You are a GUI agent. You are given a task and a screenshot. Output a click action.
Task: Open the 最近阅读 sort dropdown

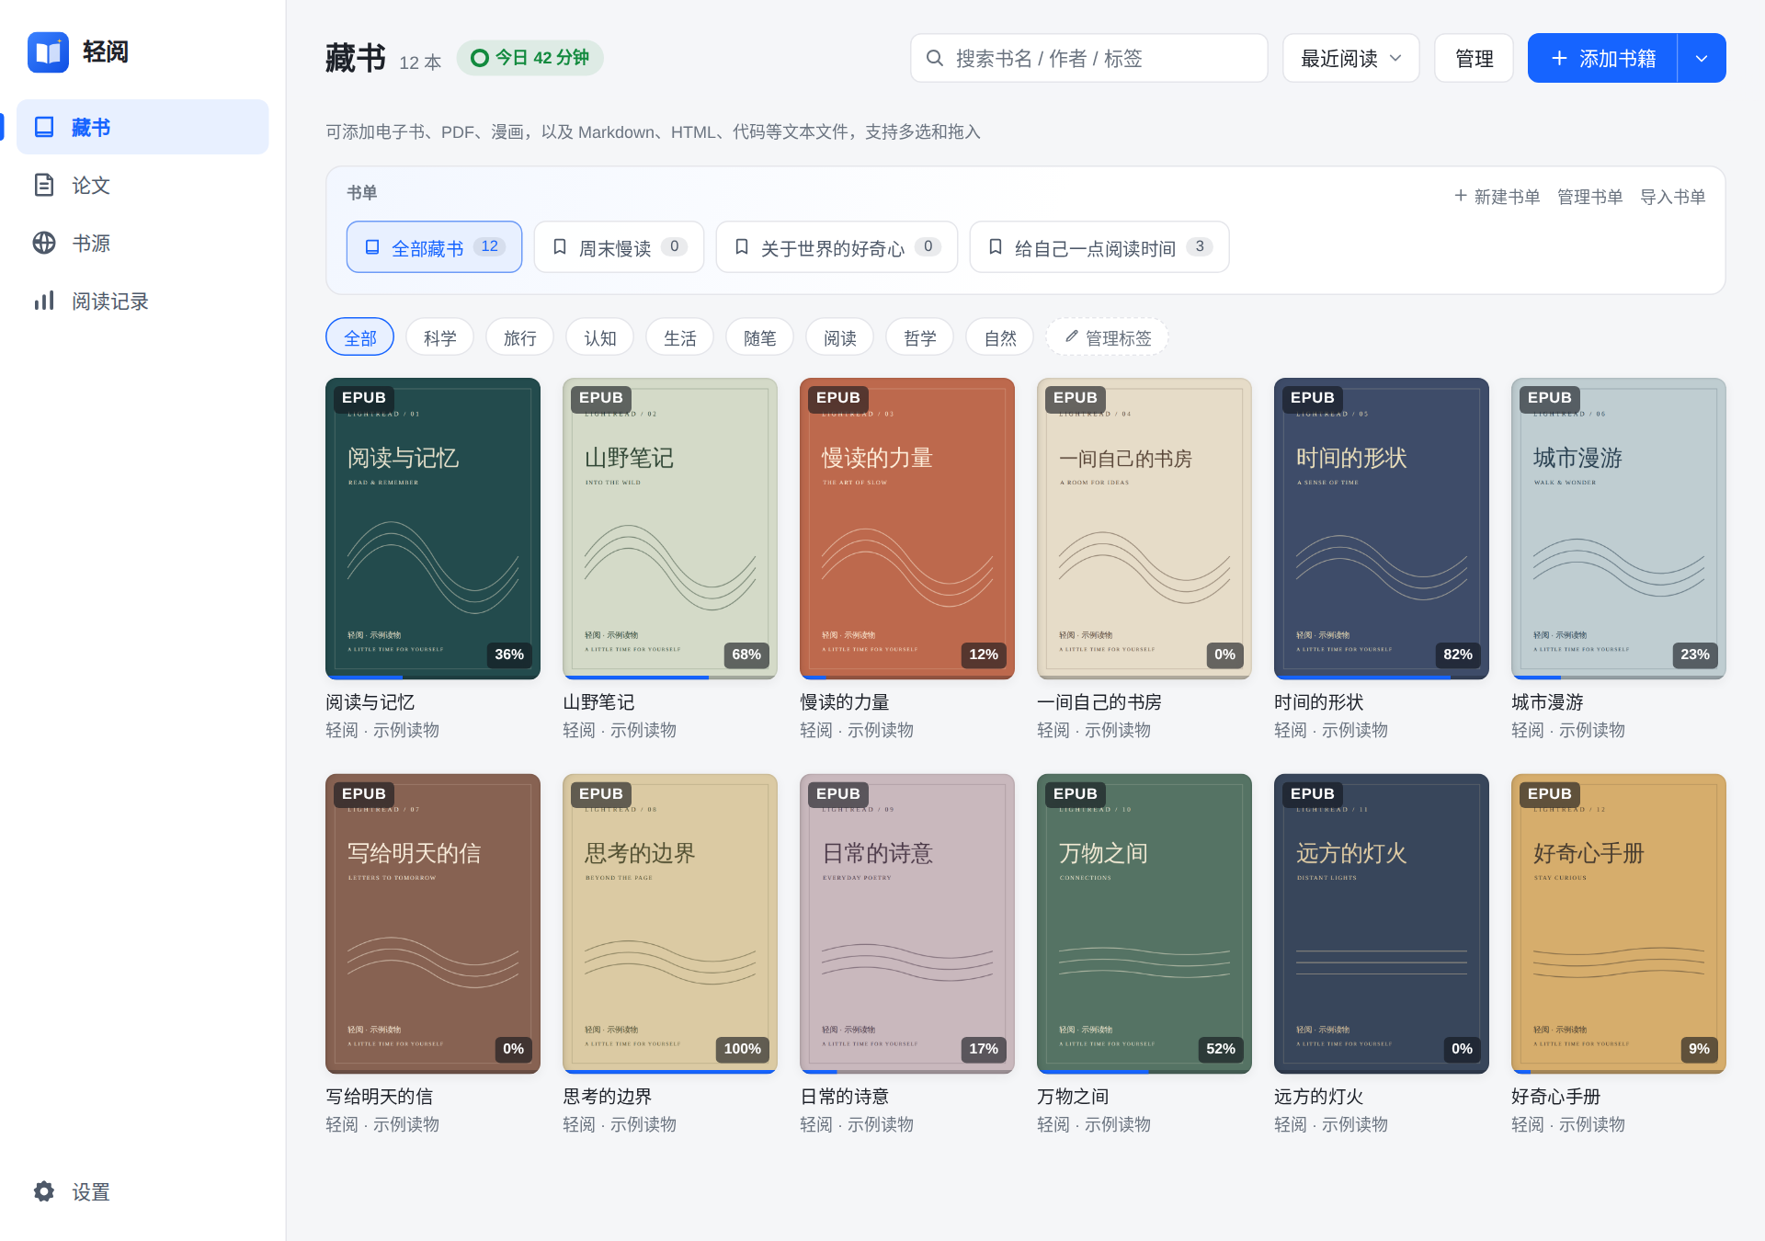[x=1350, y=58]
